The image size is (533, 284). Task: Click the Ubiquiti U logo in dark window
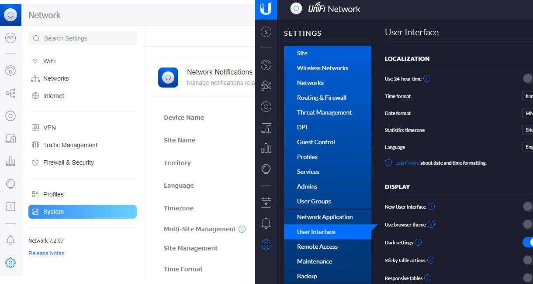point(266,9)
